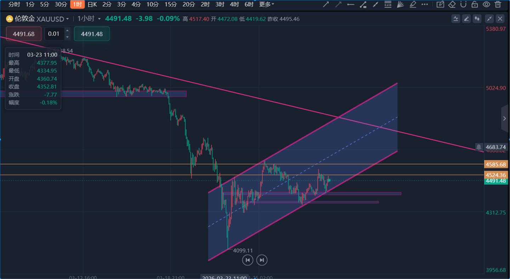This screenshot has height=279, width=510.
Task: Switch to the 4分 timeframe tab
Action: (x=136, y=5)
